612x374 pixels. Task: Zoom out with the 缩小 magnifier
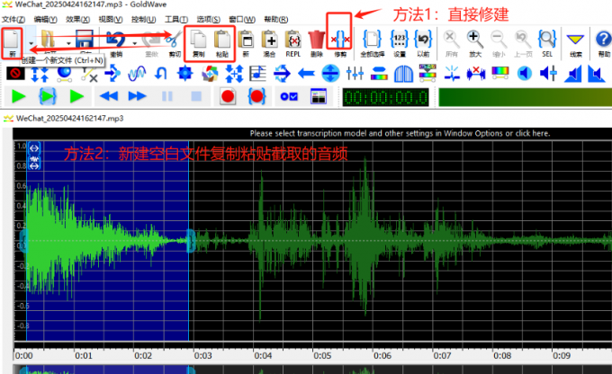(499, 43)
